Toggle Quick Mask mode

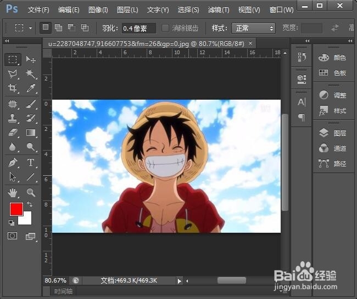point(12,236)
